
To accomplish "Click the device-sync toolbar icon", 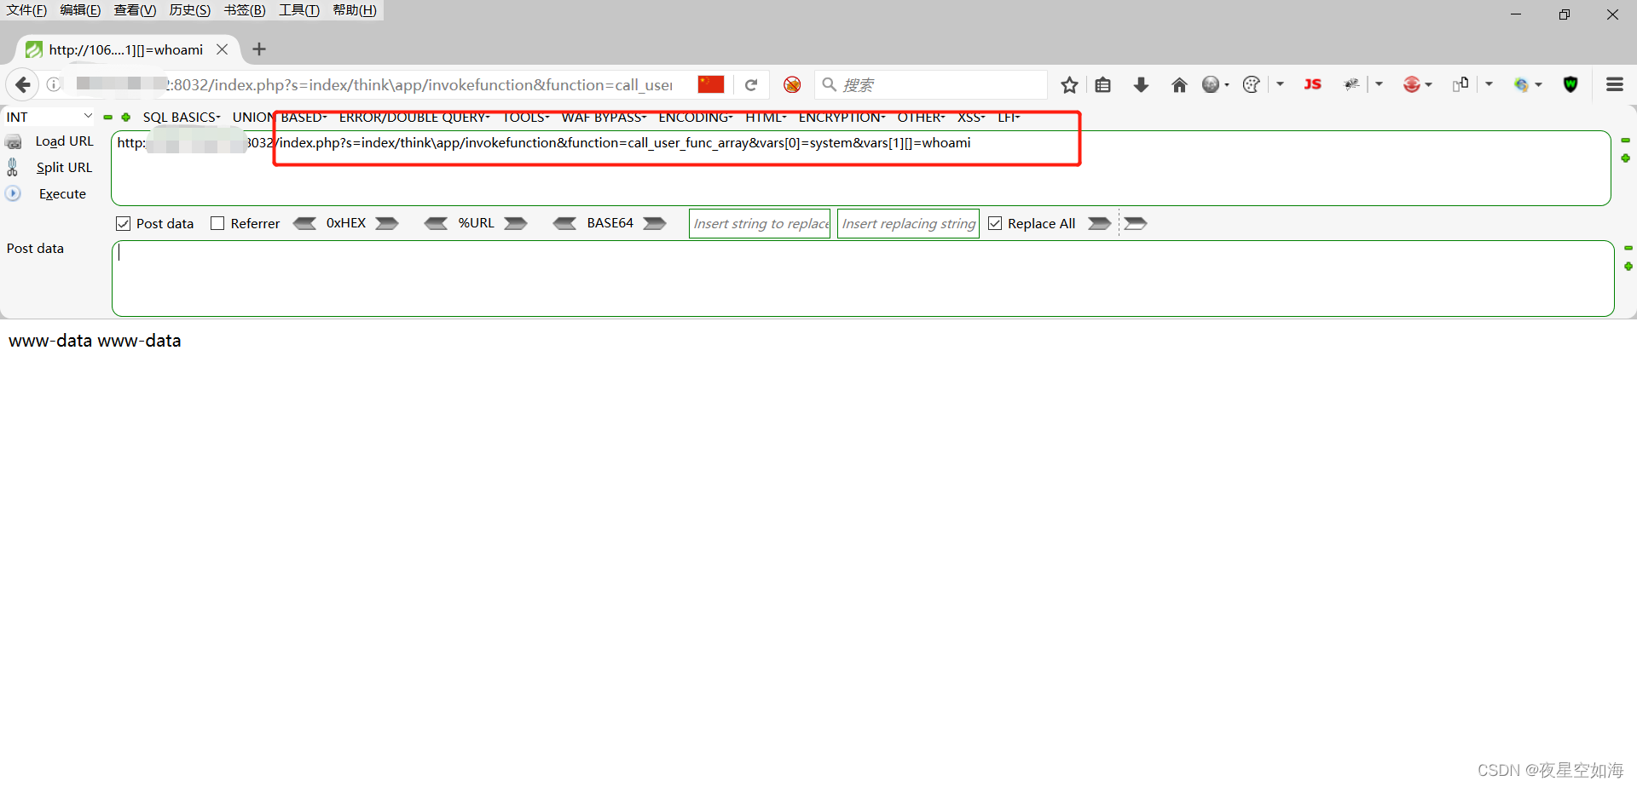I will 1461,83.
